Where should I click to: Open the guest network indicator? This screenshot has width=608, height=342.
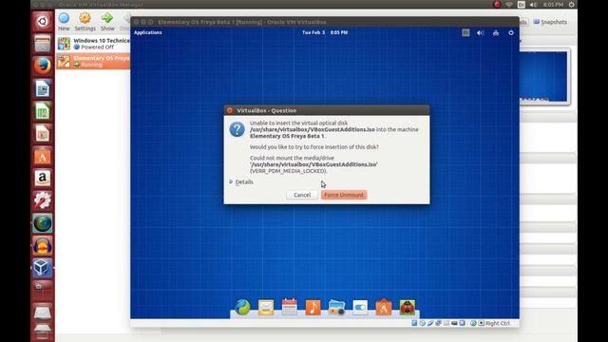tap(496, 33)
